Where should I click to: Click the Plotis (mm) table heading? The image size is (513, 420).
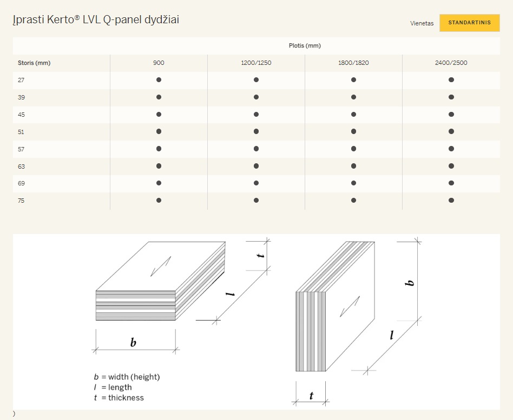tap(305, 46)
